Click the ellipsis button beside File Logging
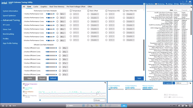 (174, 83)
